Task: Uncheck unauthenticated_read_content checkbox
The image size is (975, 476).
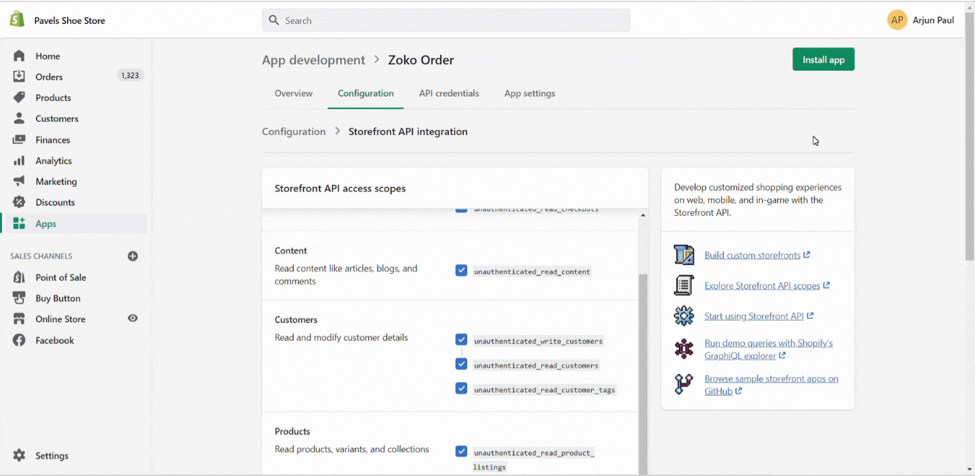Action: 461,270
